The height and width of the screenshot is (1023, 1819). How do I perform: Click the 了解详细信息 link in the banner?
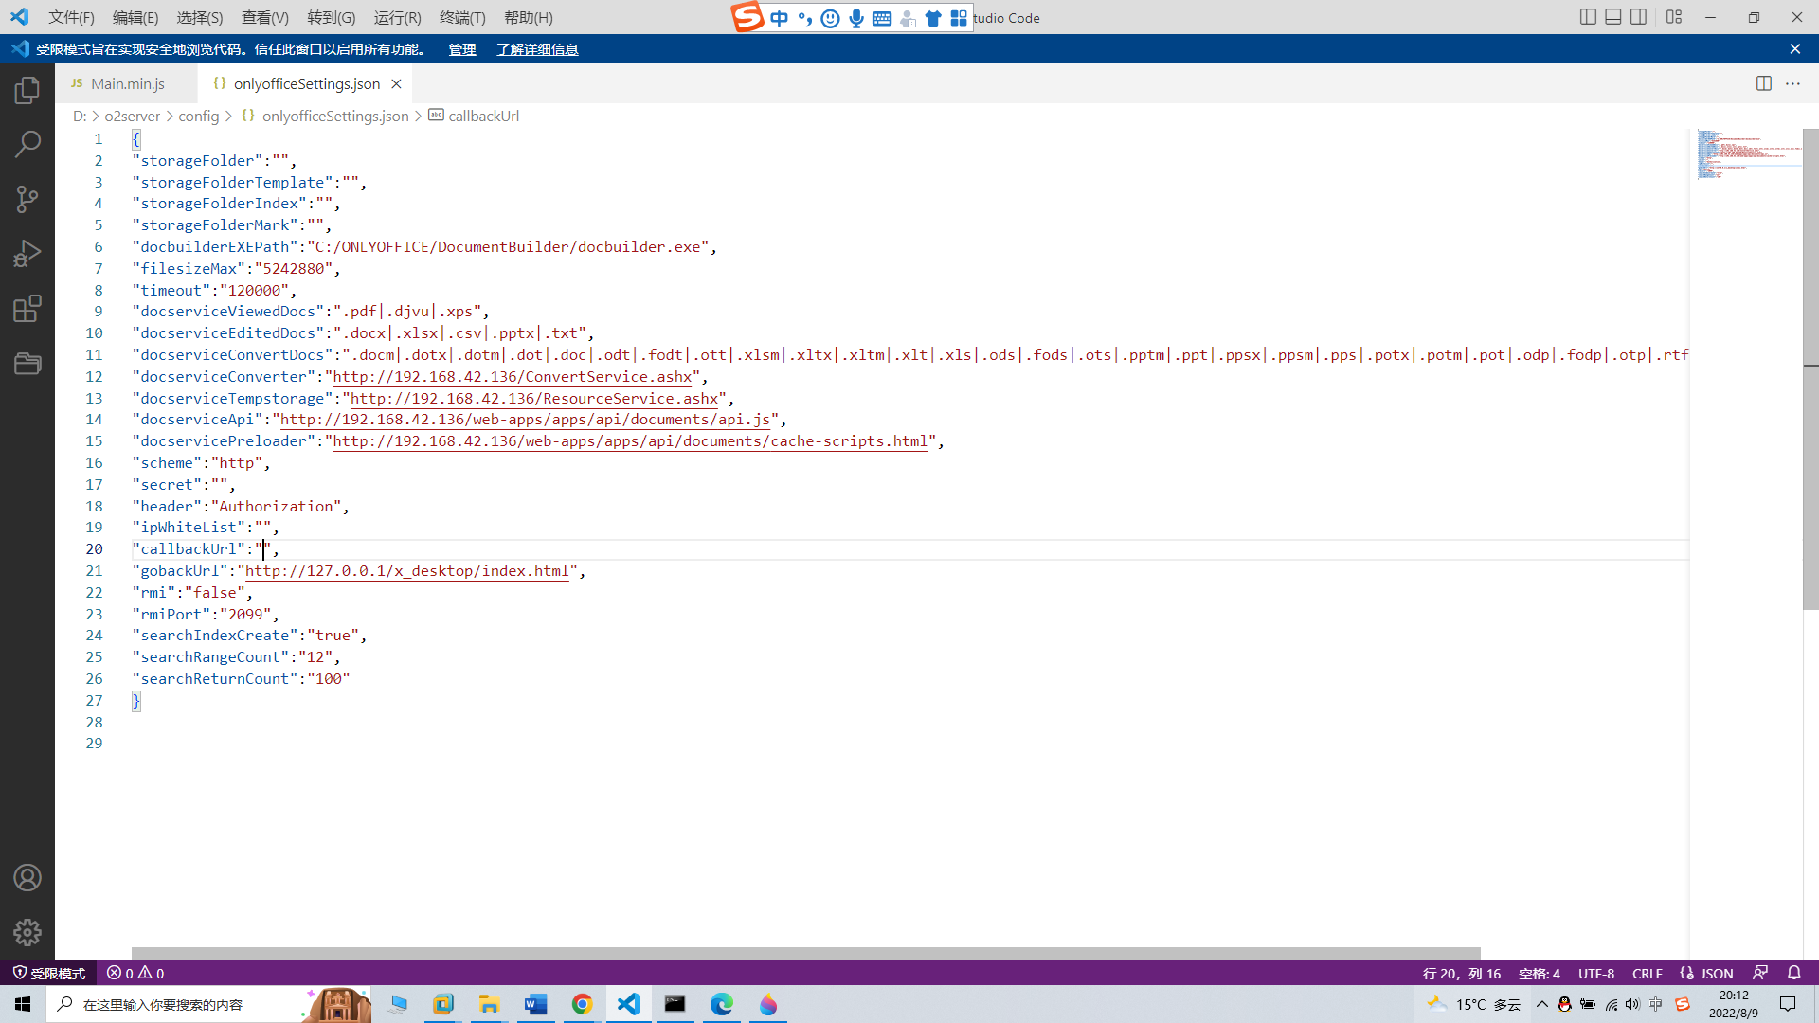coord(537,49)
